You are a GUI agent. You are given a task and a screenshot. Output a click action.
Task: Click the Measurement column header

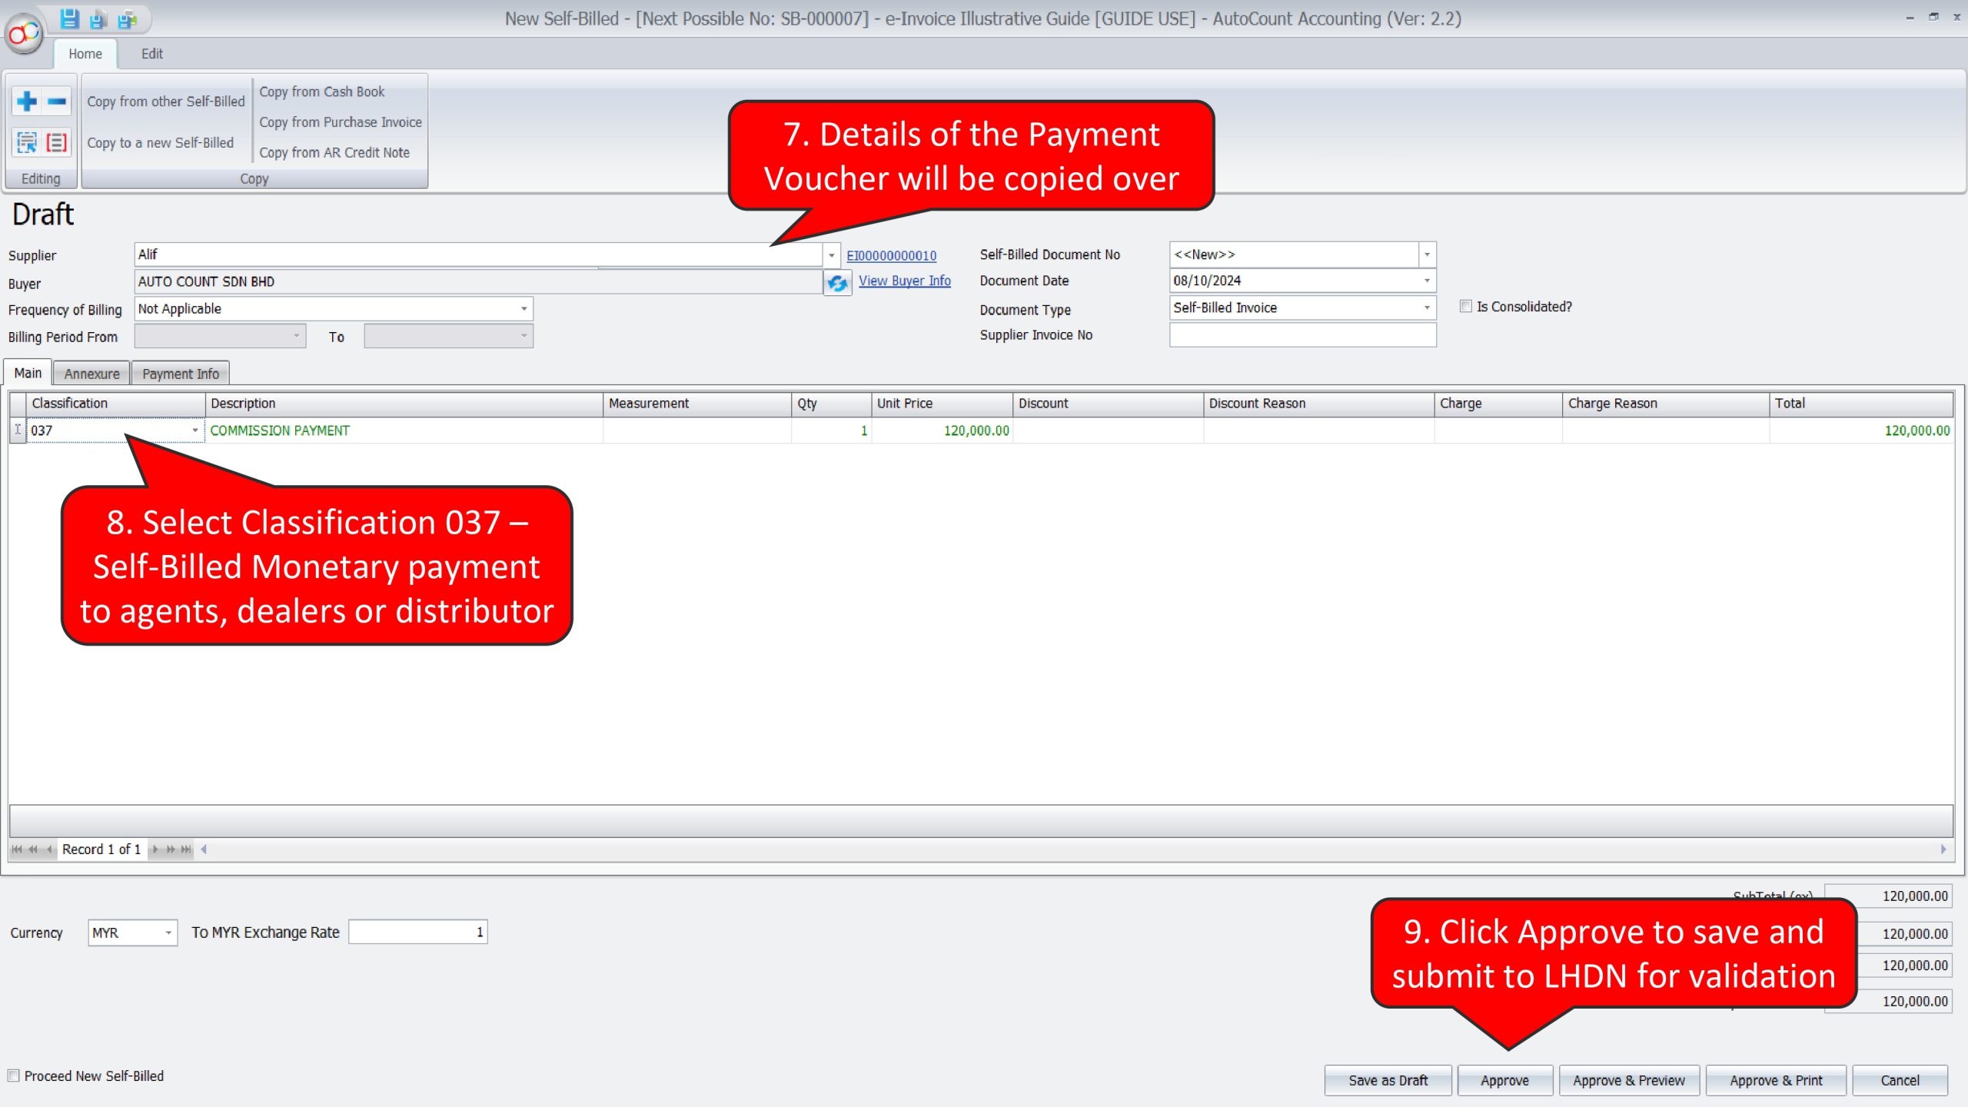coord(696,403)
